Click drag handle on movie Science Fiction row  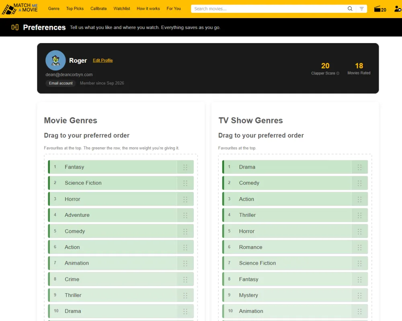[x=185, y=183]
